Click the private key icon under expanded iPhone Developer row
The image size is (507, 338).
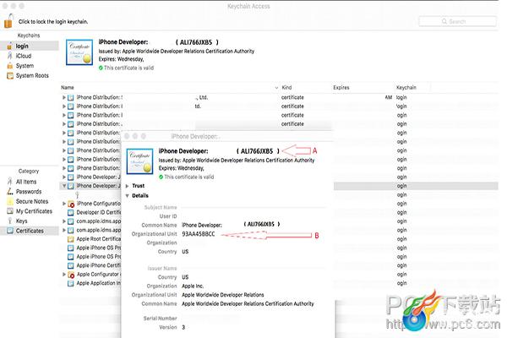coord(77,194)
